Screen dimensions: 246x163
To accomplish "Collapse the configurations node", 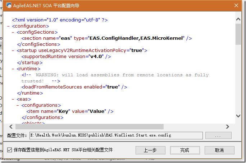I will click(18, 105).
